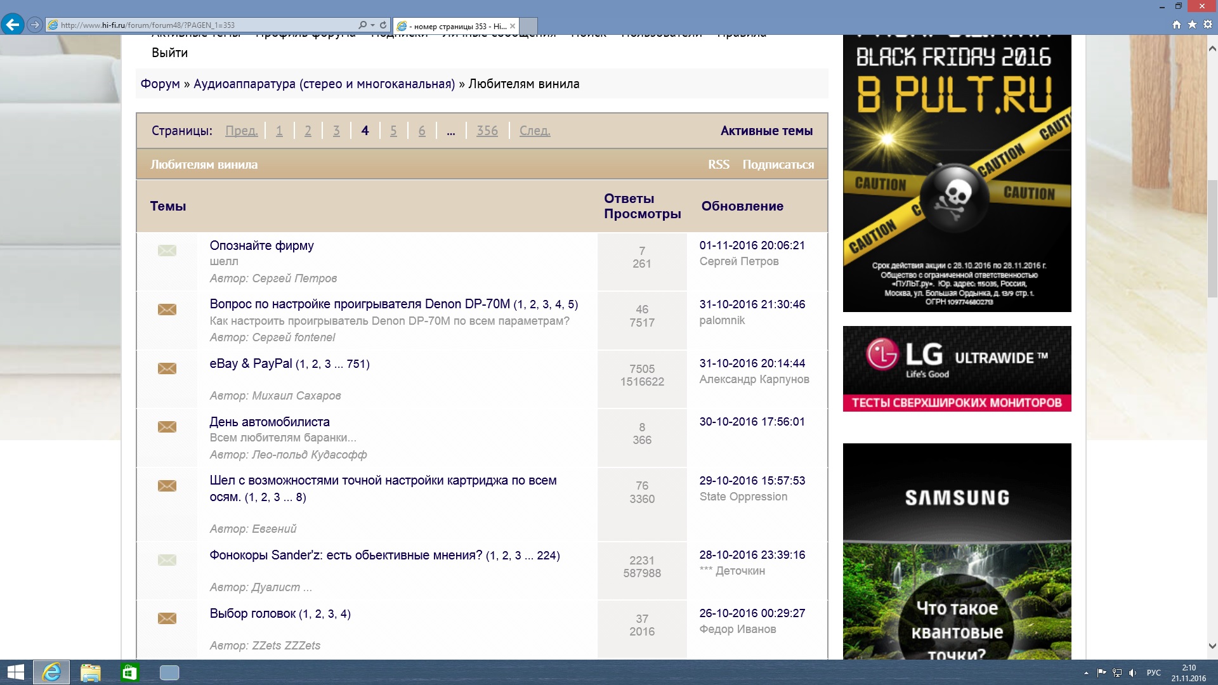Viewport: 1218px width, 685px height.
Task: Click the refresh icon in address bar
Action: [x=383, y=25]
